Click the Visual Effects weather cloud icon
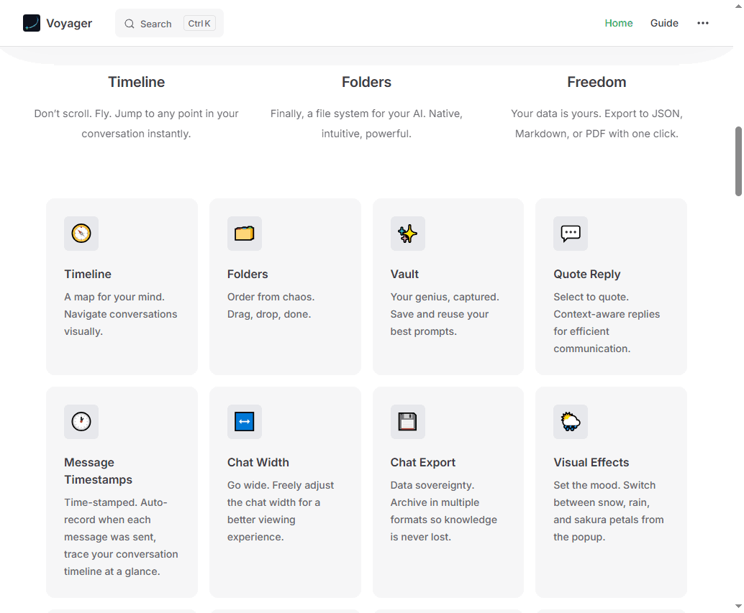Screen dimensions: 744x613 (571, 422)
